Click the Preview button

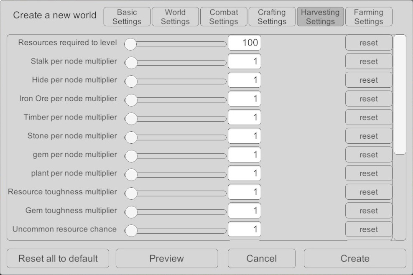(x=167, y=259)
